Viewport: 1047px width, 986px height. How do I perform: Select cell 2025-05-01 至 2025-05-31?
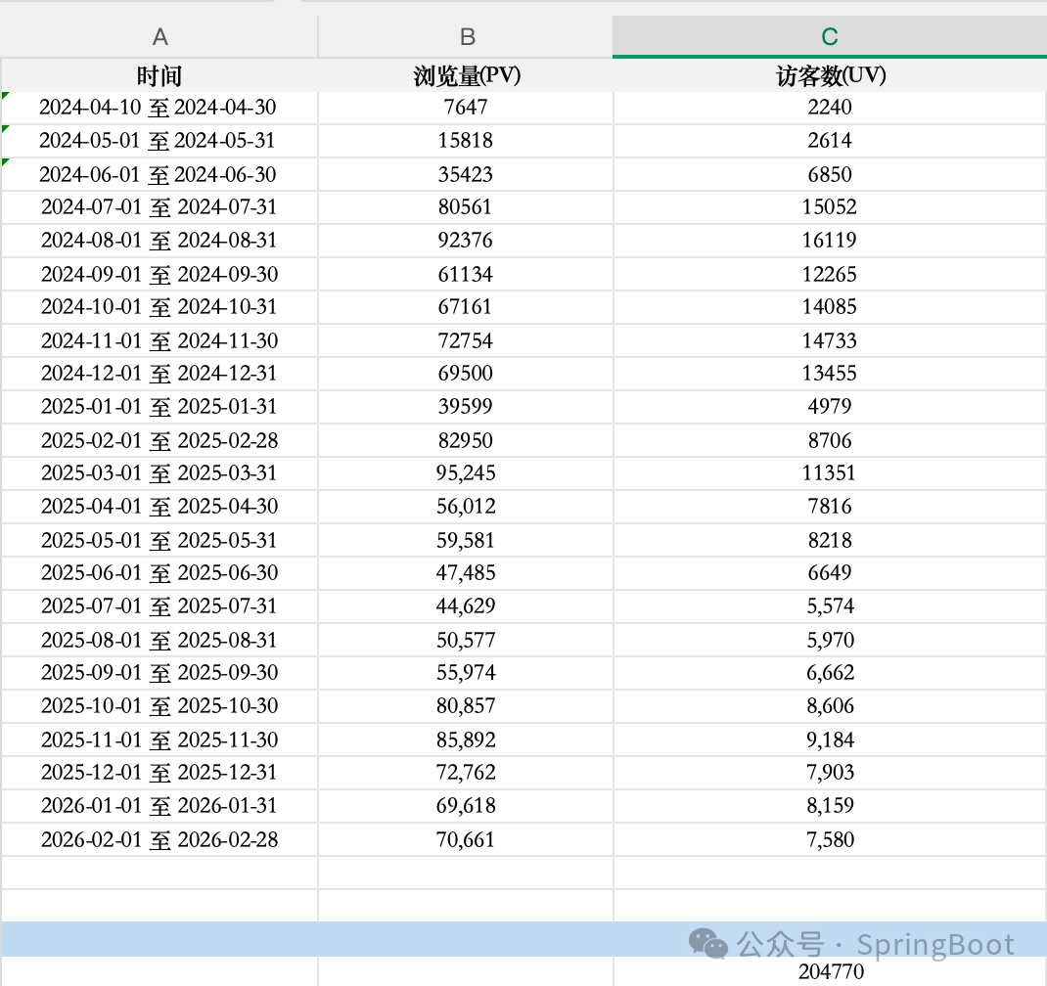(x=159, y=539)
